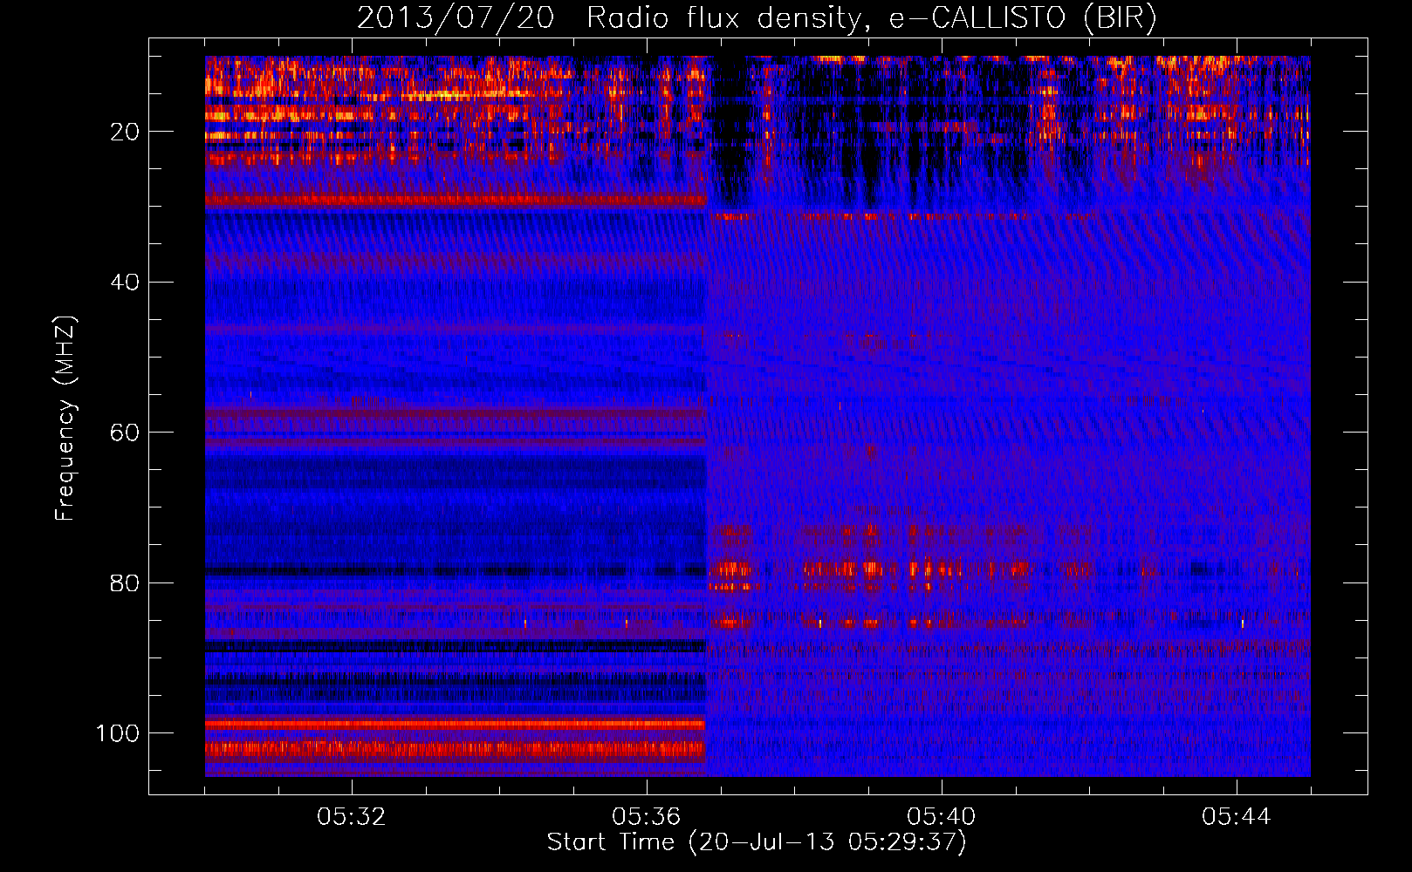Click the 60 frequency tick label
The height and width of the screenshot is (872, 1412).
pyautogui.click(x=126, y=433)
